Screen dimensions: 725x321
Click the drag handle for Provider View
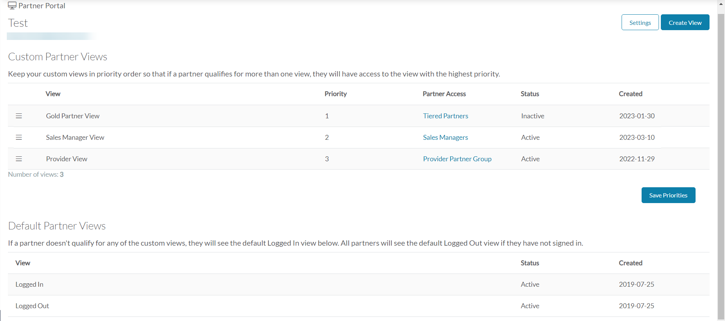pyautogui.click(x=19, y=159)
